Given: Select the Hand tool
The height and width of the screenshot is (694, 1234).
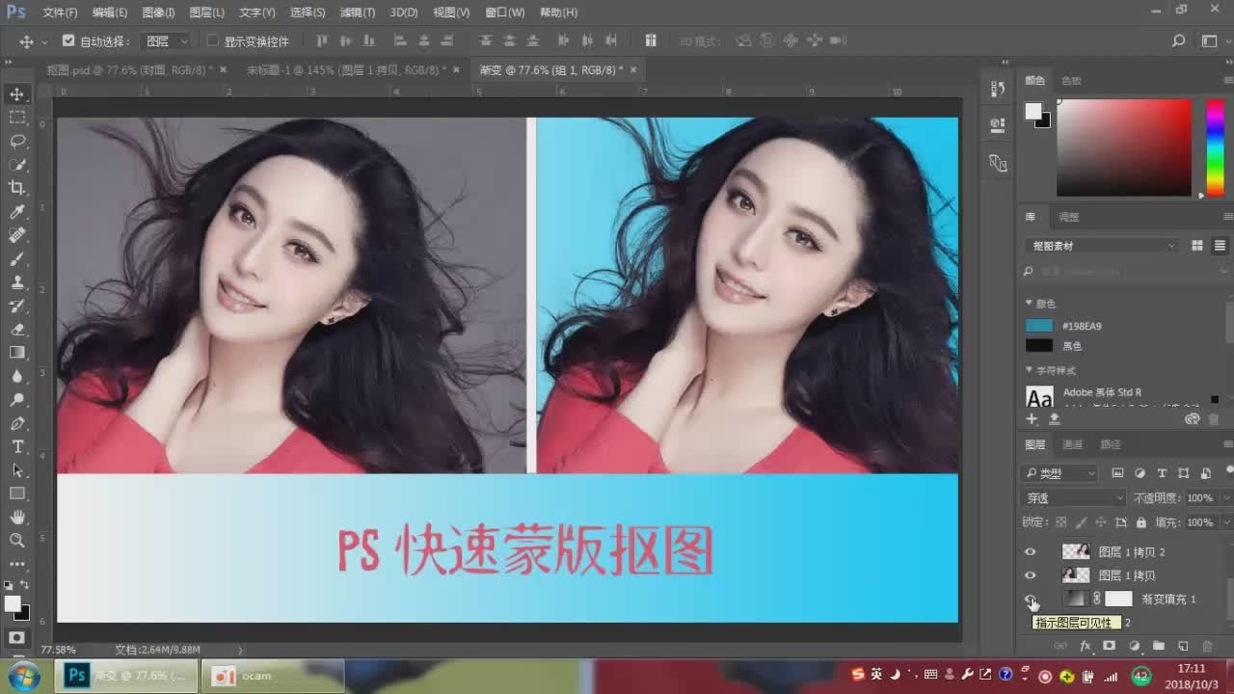Looking at the screenshot, I should 17,518.
